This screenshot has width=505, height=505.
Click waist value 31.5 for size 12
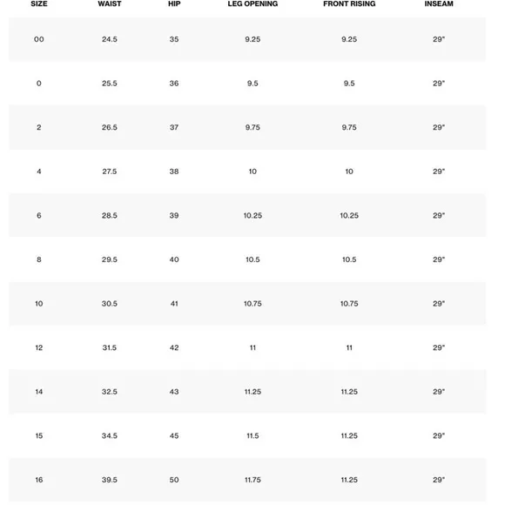click(110, 347)
